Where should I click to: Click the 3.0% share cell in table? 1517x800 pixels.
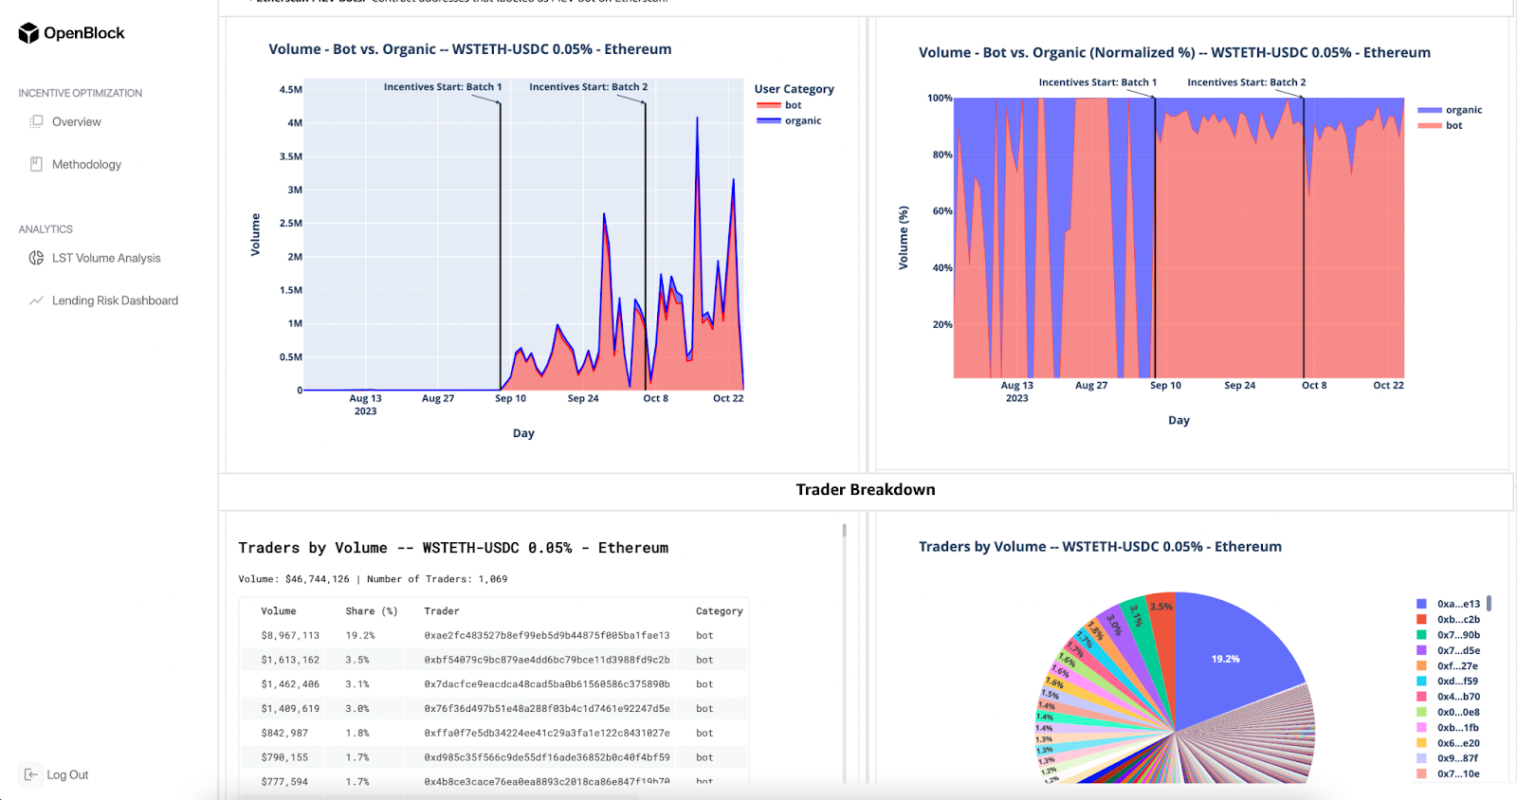(357, 709)
